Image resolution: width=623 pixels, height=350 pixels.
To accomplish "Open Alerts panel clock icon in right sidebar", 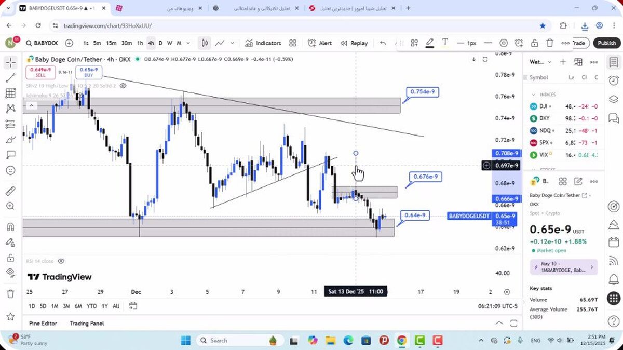I will click(614, 80).
